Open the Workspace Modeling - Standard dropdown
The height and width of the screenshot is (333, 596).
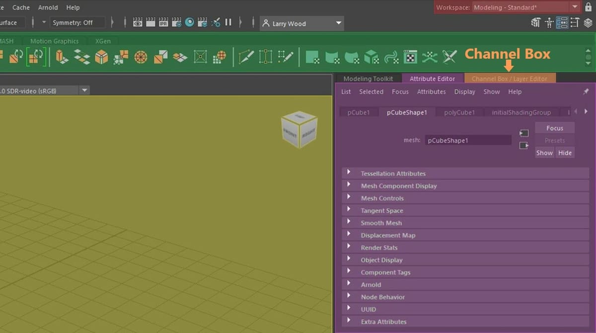coord(526,7)
